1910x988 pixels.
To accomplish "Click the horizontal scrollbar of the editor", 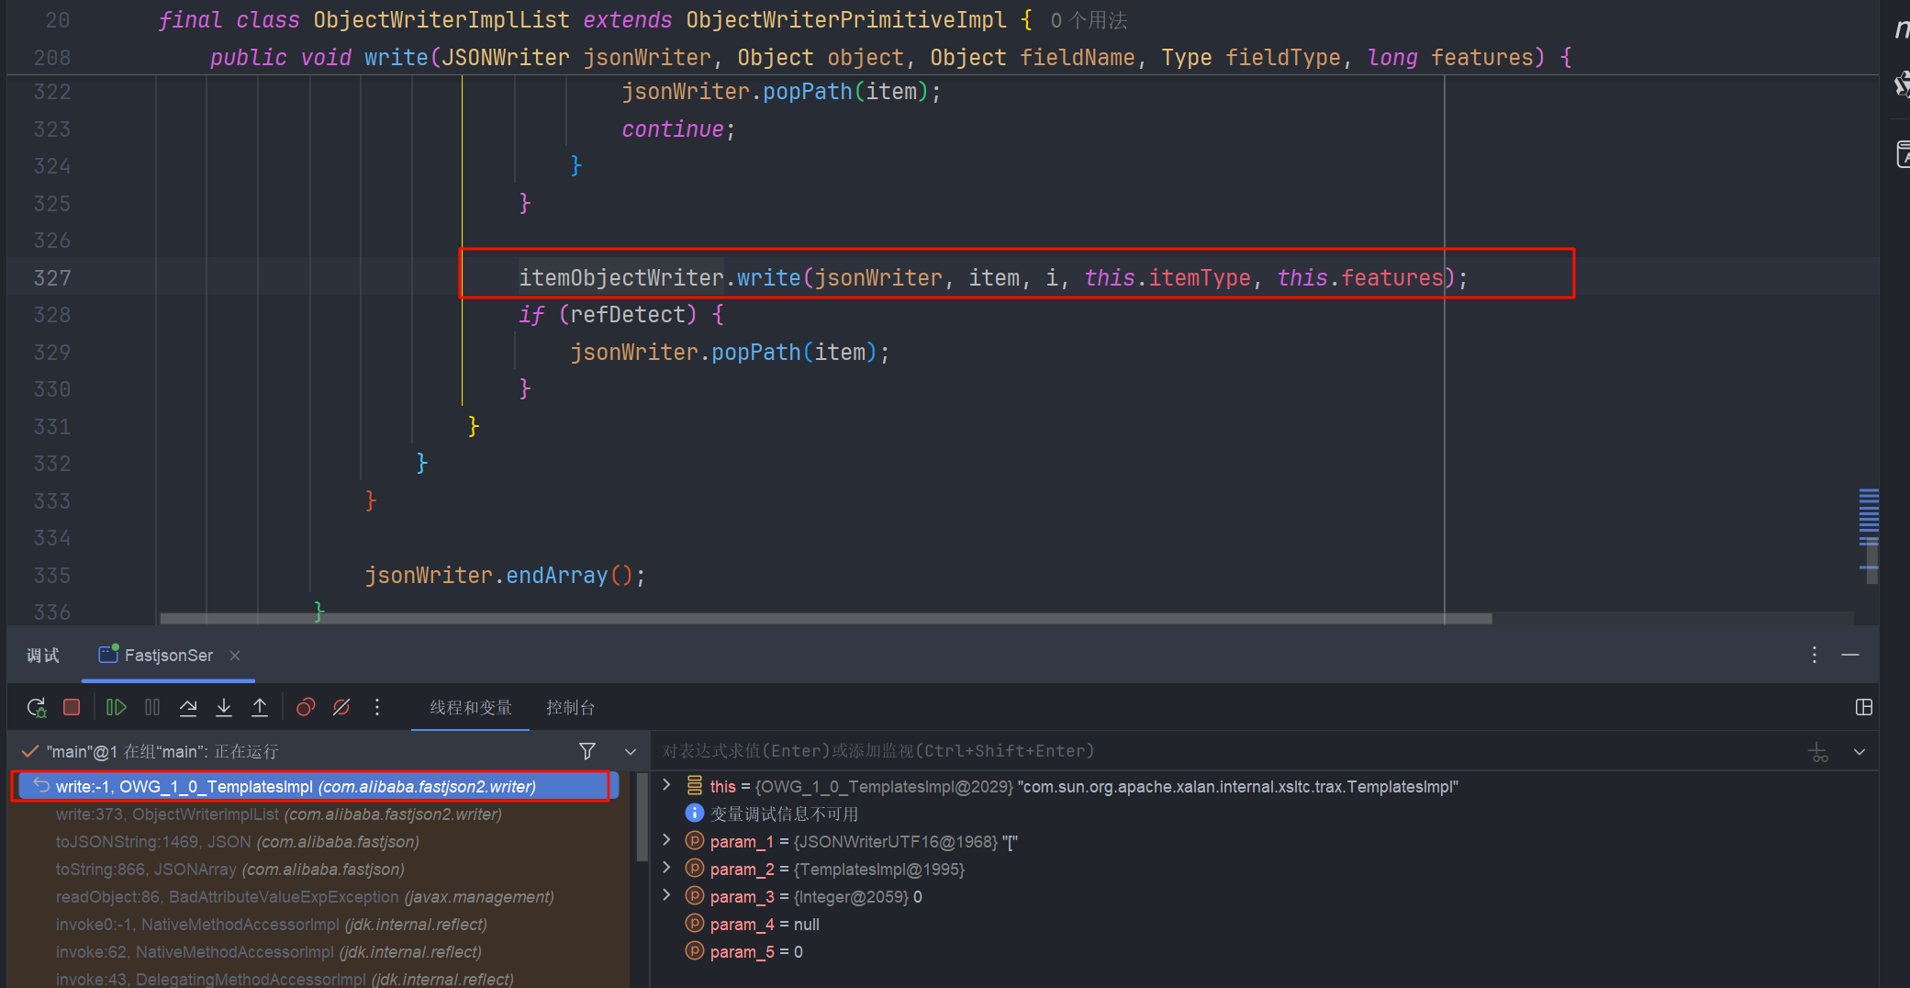I will point(826,619).
